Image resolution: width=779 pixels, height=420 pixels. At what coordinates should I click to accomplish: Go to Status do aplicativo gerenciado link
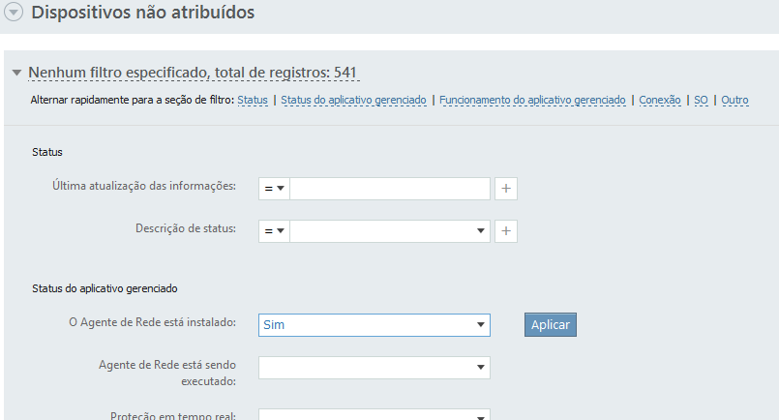click(x=353, y=100)
